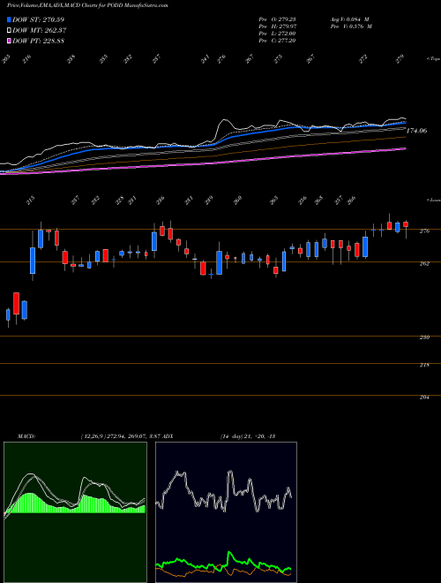Select the 'DOW MT: 262.37' legend text
Image resolution: width=441 pixels, height=583 pixels.
40,31
